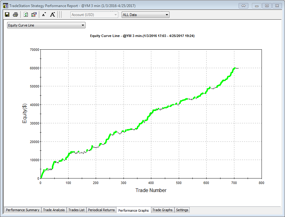Click the Save report floppy disk icon
Image resolution: width=285 pixels, height=217 pixels.
coord(7,14)
